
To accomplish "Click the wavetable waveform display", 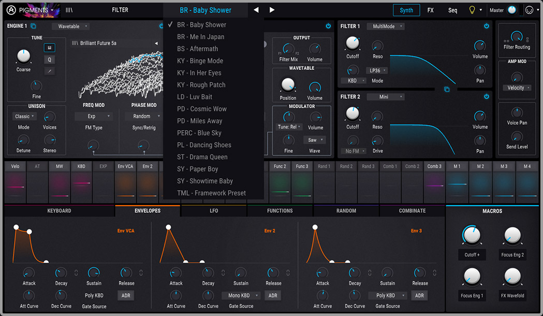I will tap(121, 74).
